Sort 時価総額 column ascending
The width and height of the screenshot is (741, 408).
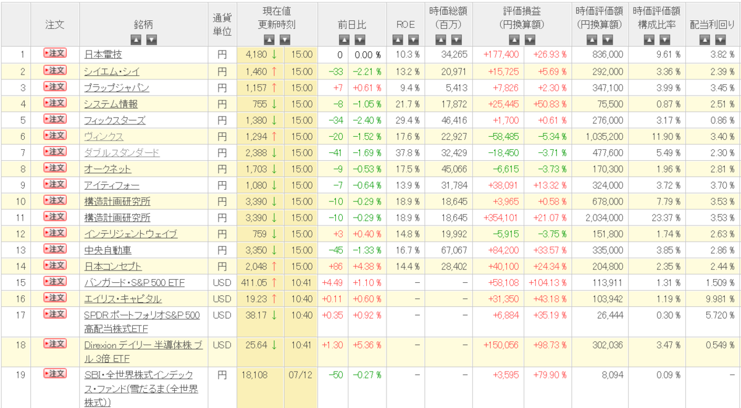pyautogui.click(x=440, y=40)
